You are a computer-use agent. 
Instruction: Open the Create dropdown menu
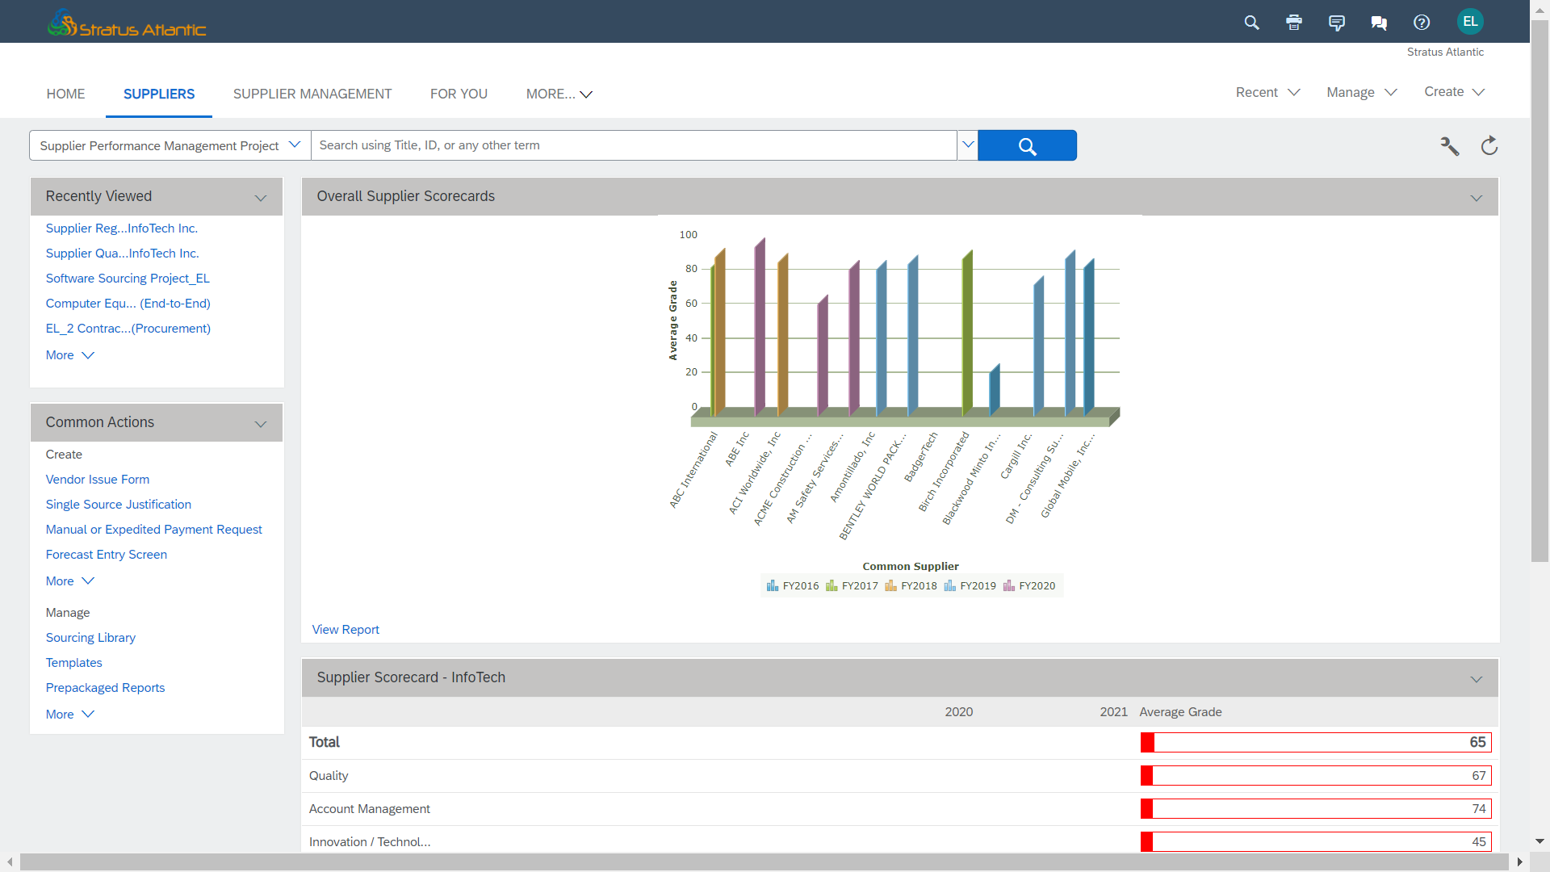coord(1455,92)
